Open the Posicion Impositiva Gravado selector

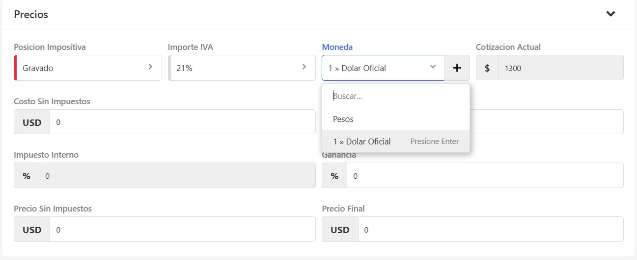pos(88,68)
